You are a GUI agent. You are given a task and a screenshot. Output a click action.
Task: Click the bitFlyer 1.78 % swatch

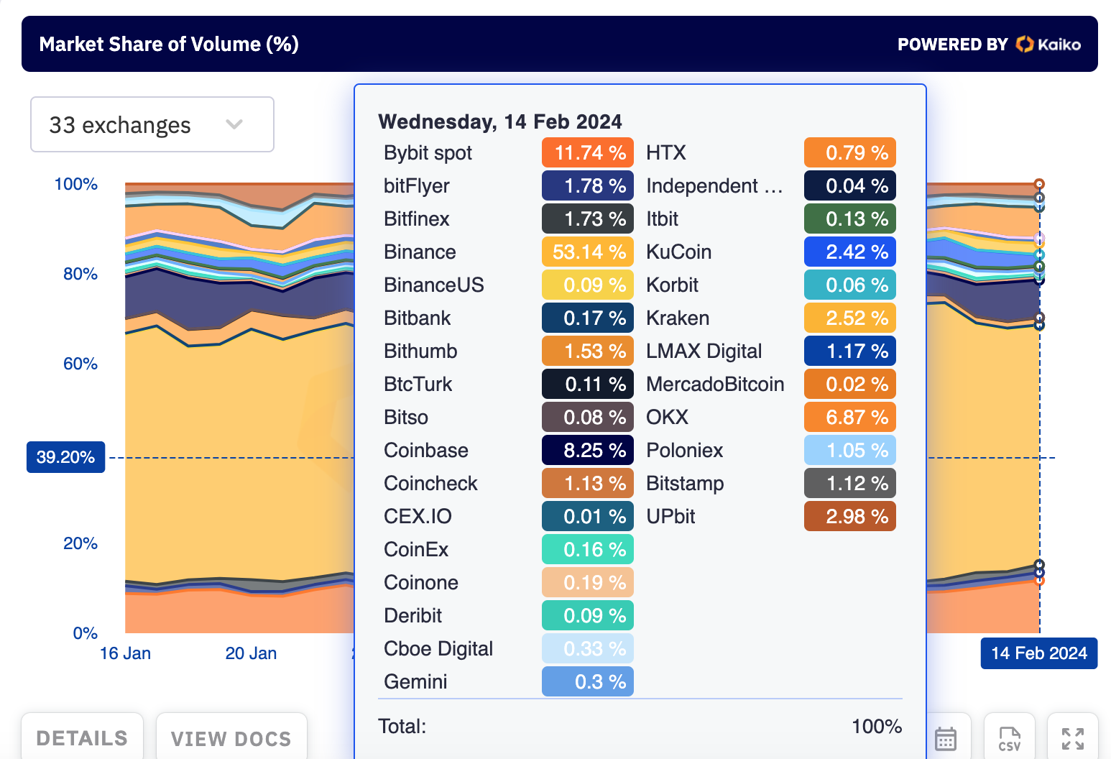point(588,186)
